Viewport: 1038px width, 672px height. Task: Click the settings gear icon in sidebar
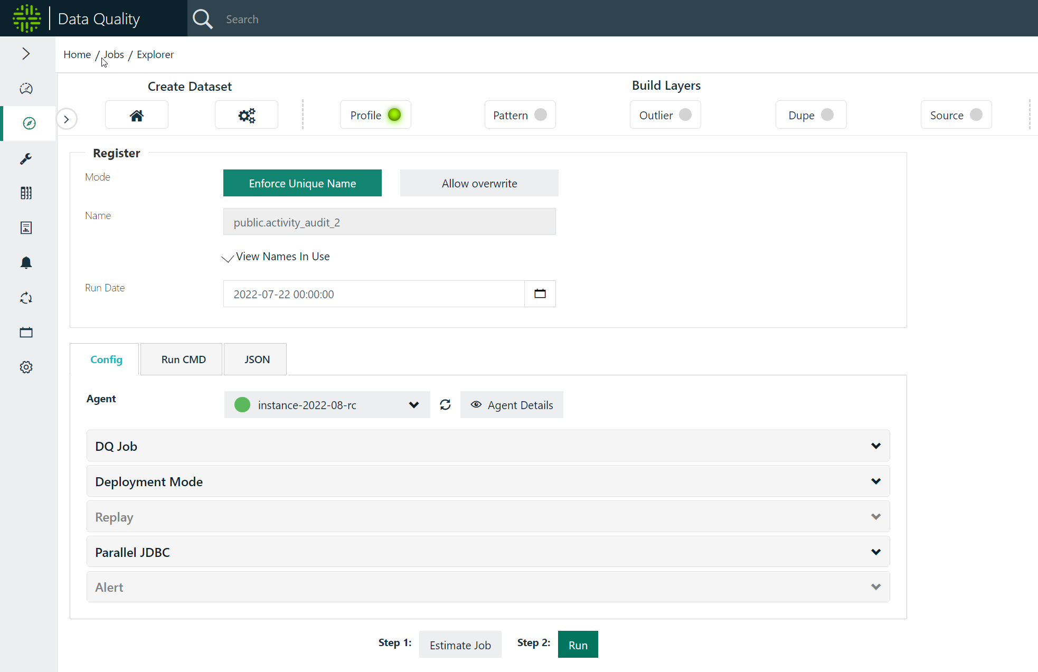coord(26,367)
